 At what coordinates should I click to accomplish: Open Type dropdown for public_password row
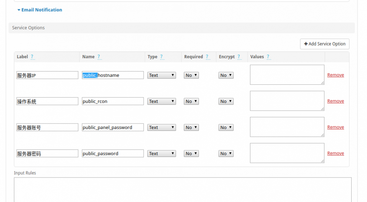[x=161, y=153]
